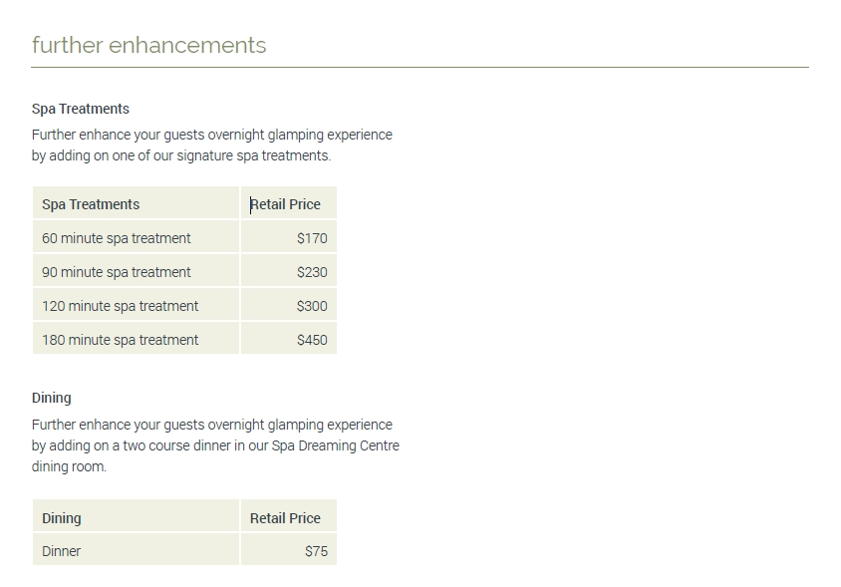
Task: Select the "Dining" table column header
Action: coord(62,518)
